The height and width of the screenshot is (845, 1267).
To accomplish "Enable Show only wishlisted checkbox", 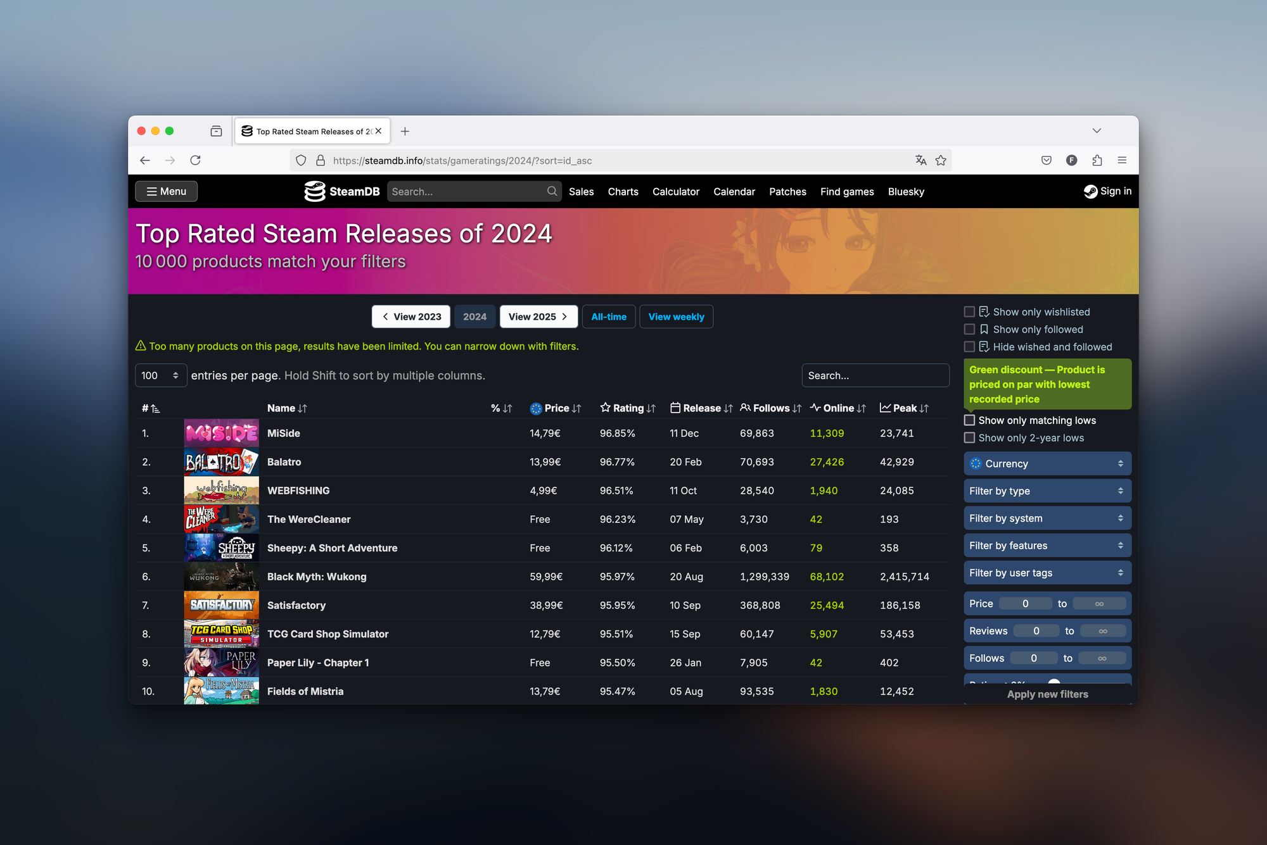I will click(x=969, y=311).
